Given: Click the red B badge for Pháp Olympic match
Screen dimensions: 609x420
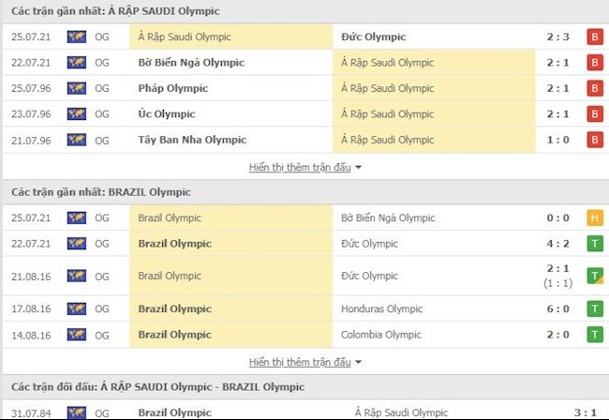Looking at the screenshot, I should coord(593,88).
